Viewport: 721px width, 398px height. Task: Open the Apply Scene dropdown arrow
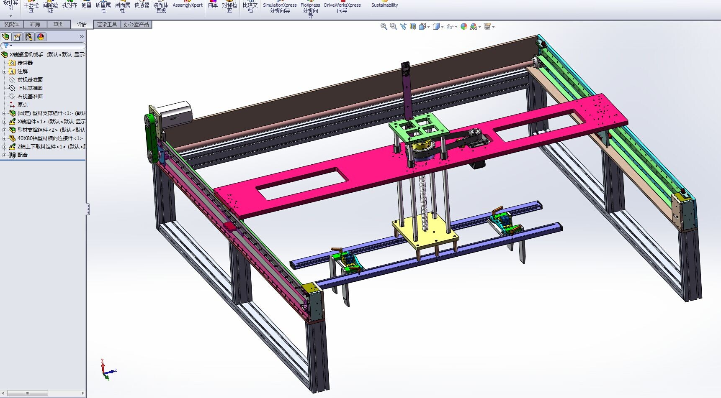[479, 27]
